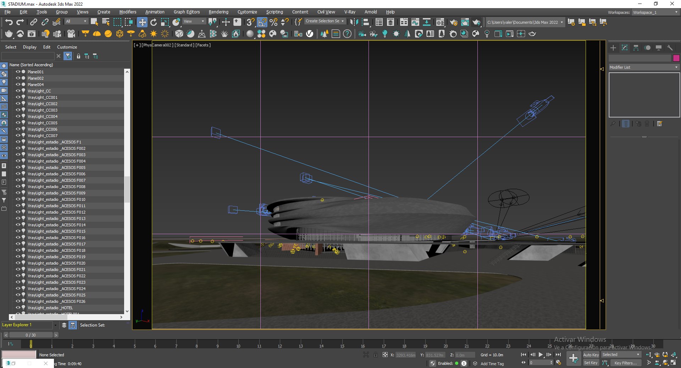The width and height of the screenshot is (681, 368).
Task: Click the pink object color swatch
Action: 676,58
